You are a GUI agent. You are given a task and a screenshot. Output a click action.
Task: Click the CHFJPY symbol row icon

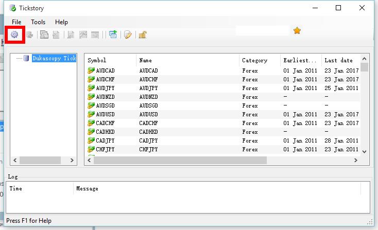click(x=91, y=149)
